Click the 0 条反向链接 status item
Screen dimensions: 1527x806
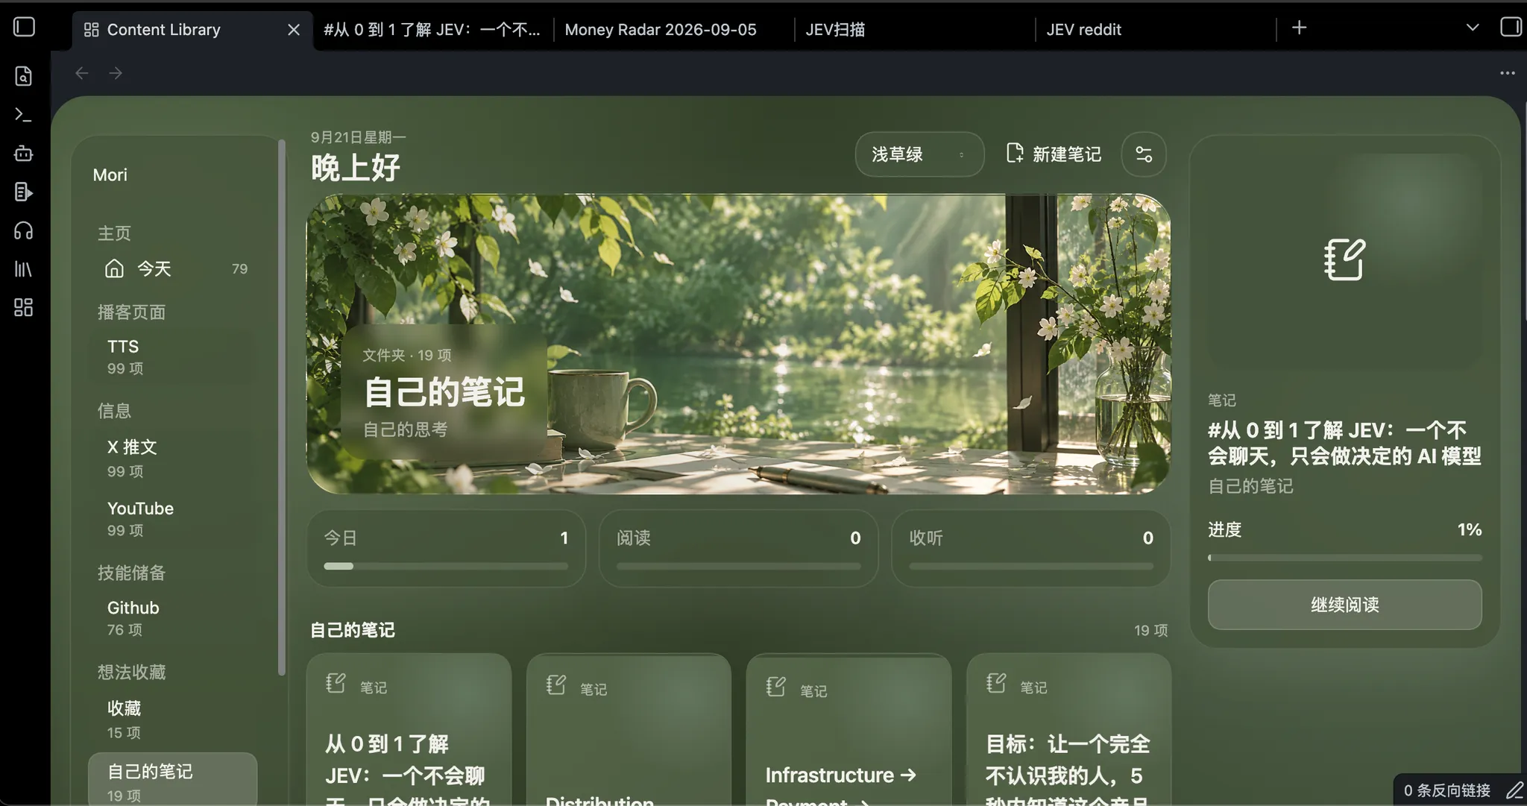1446,790
